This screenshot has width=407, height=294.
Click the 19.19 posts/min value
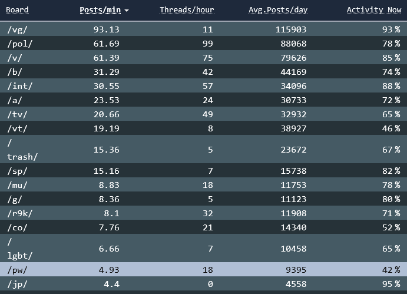click(107, 128)
